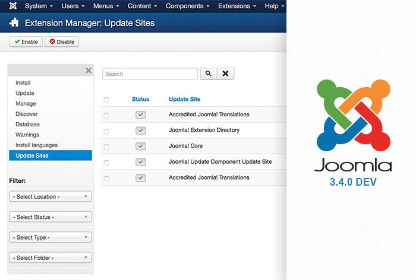This screenshot has width=416, height=280.
Task: Go to Database in sidebar
Action: pos(27,124)
